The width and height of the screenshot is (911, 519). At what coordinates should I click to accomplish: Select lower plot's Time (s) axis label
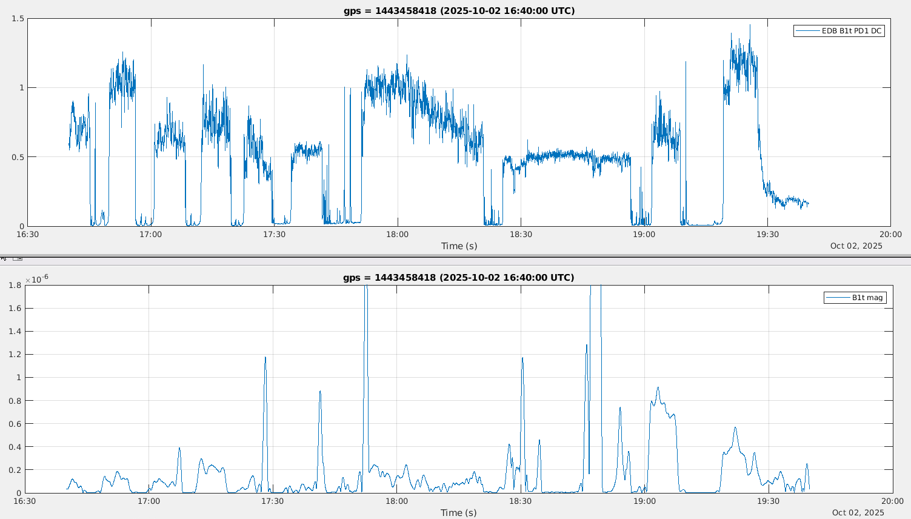pos(458,512)
